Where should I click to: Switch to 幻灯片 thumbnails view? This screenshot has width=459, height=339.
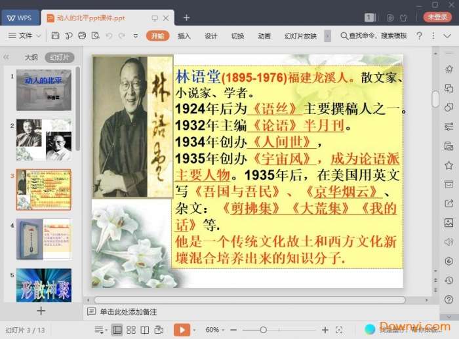coord(60,58)
